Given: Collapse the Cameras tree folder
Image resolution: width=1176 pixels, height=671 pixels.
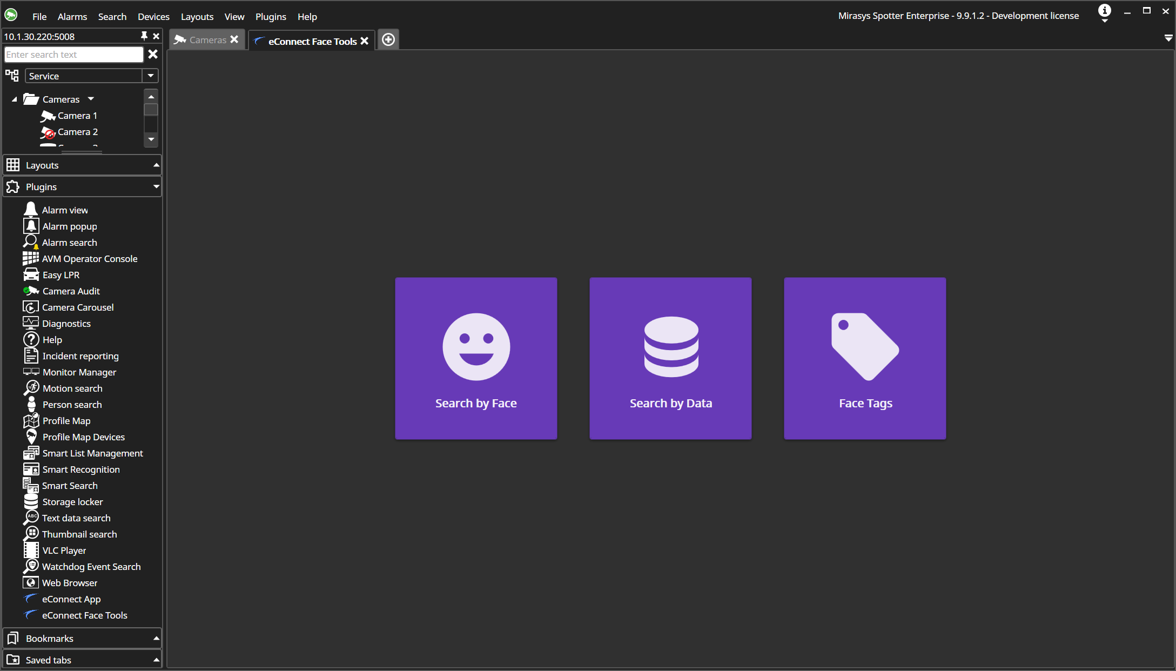Looking at the screenshot, I should point(15,99).
